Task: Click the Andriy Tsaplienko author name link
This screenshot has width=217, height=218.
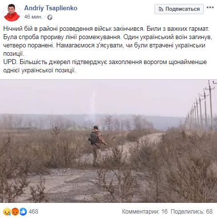Action: (x=51, y=8)
